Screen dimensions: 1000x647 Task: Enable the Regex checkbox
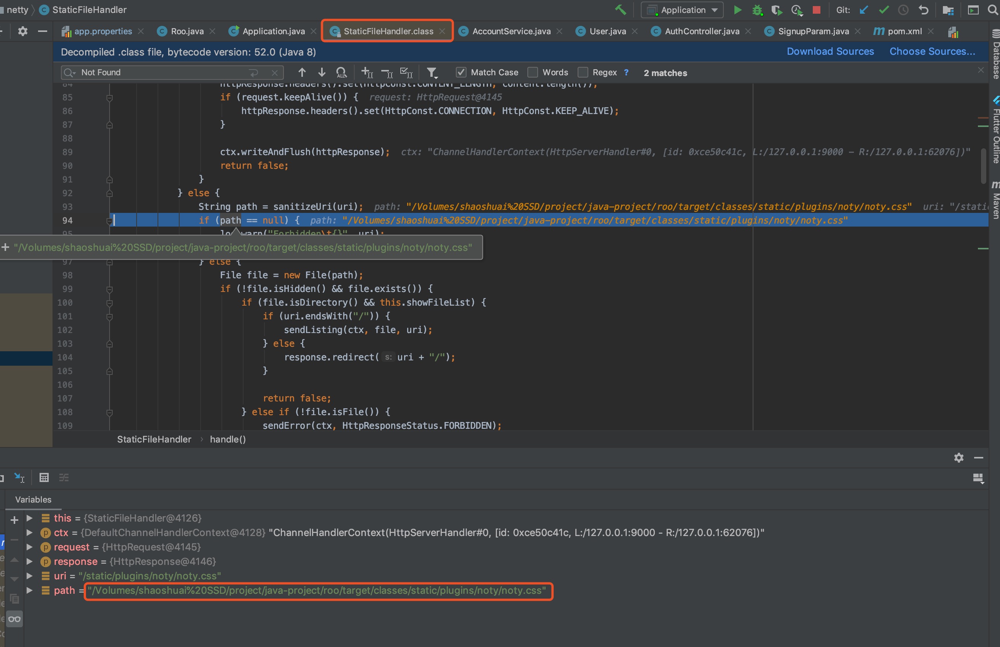coord(583,72)
